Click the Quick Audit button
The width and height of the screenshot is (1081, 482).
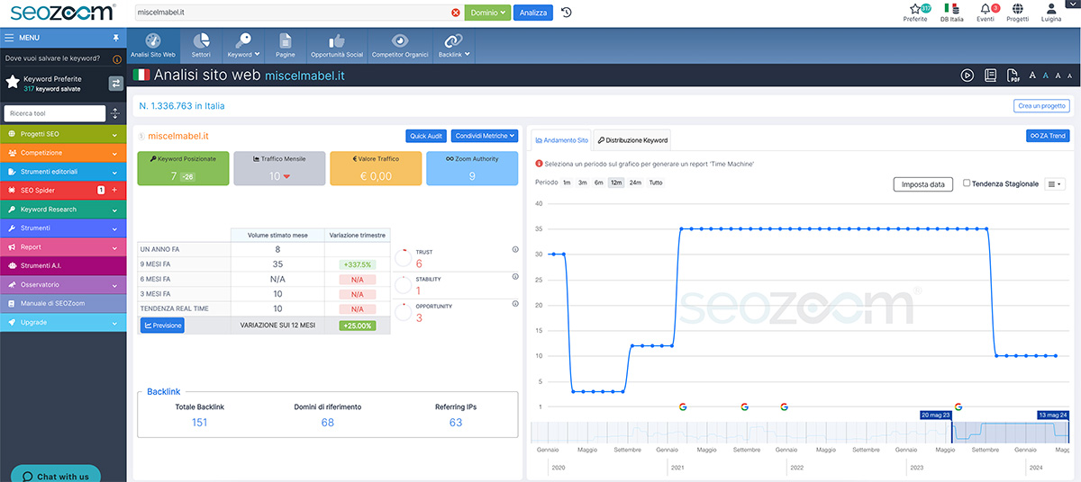426,136
